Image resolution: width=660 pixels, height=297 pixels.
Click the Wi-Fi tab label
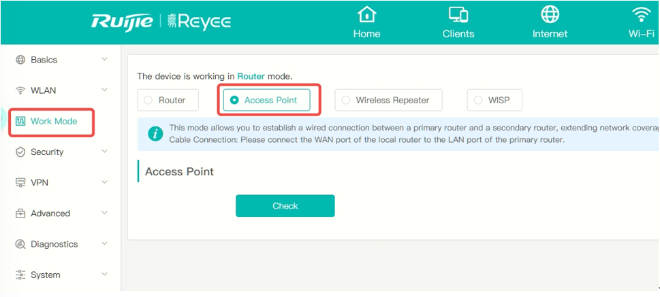point(642,34)
